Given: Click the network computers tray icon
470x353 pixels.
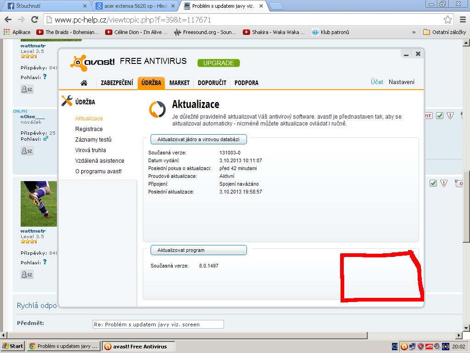Looking at the screenshot, I should tap(413, 347).
